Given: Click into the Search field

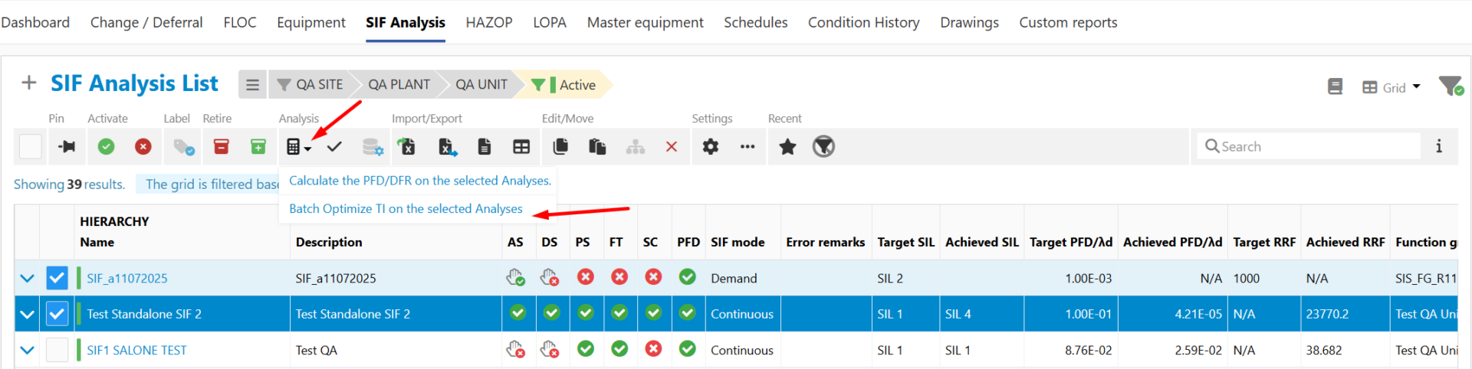Looking at the screenshot, I should pos(1309,146).
